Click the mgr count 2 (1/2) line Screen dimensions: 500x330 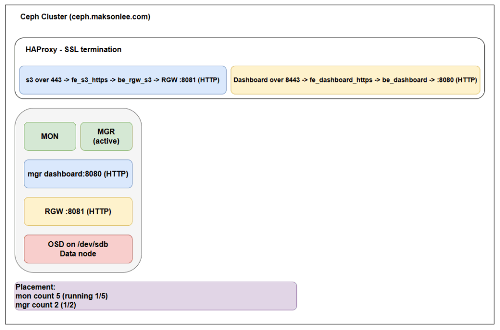pos(45,305)
